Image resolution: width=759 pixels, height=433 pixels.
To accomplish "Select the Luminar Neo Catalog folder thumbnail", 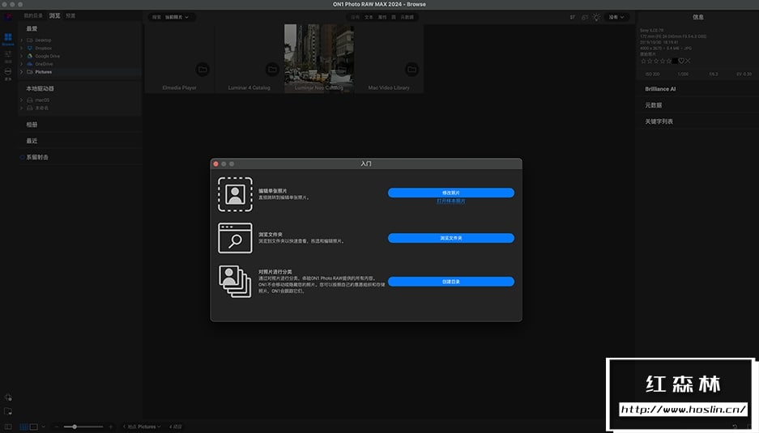I will 319,58.
